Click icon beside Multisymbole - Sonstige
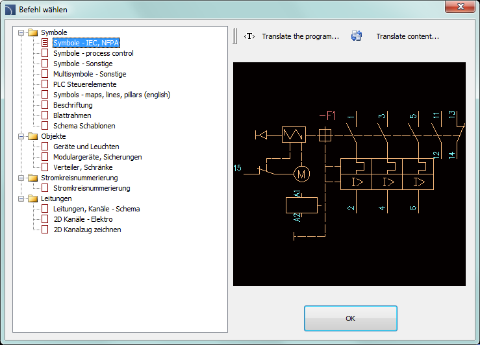 point(45,74)
